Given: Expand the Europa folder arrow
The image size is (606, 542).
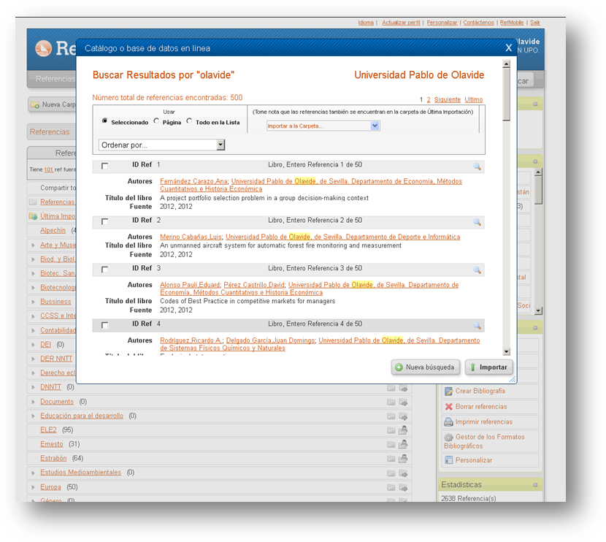Looking at the screenshot, I should pyautogui.click(x=34, y=487).
